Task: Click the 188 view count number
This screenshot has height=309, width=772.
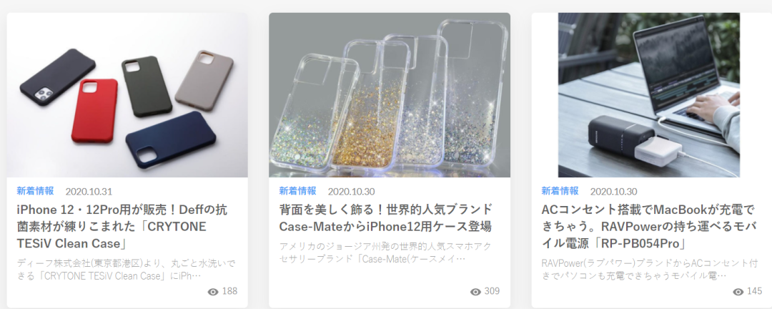Action: coord(229,291)
